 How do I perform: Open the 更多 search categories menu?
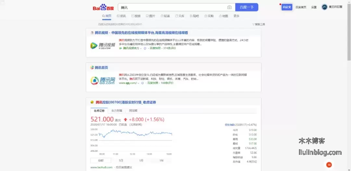236,16
